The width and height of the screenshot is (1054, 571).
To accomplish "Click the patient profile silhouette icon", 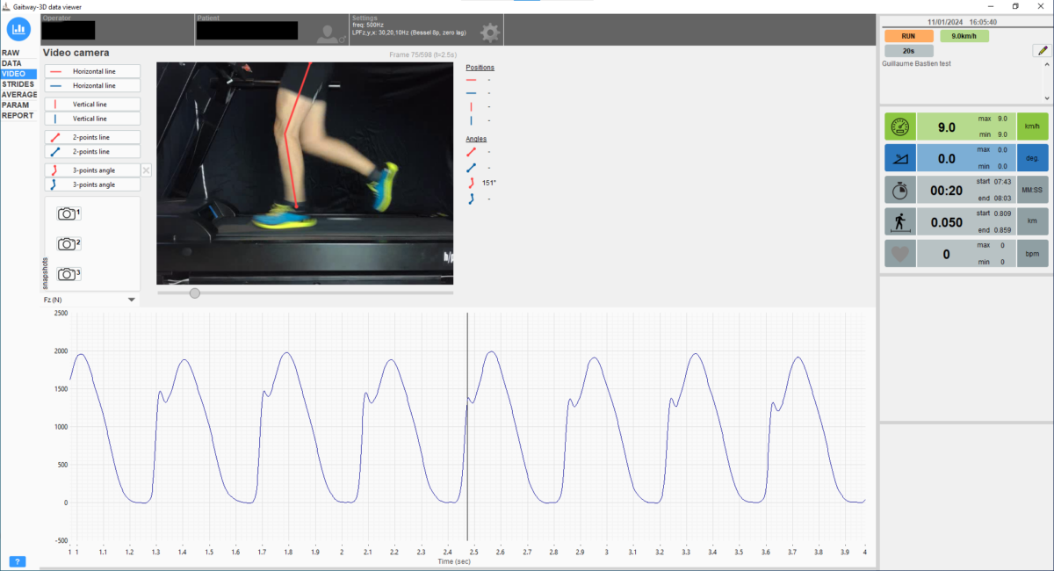I will 328,33.
